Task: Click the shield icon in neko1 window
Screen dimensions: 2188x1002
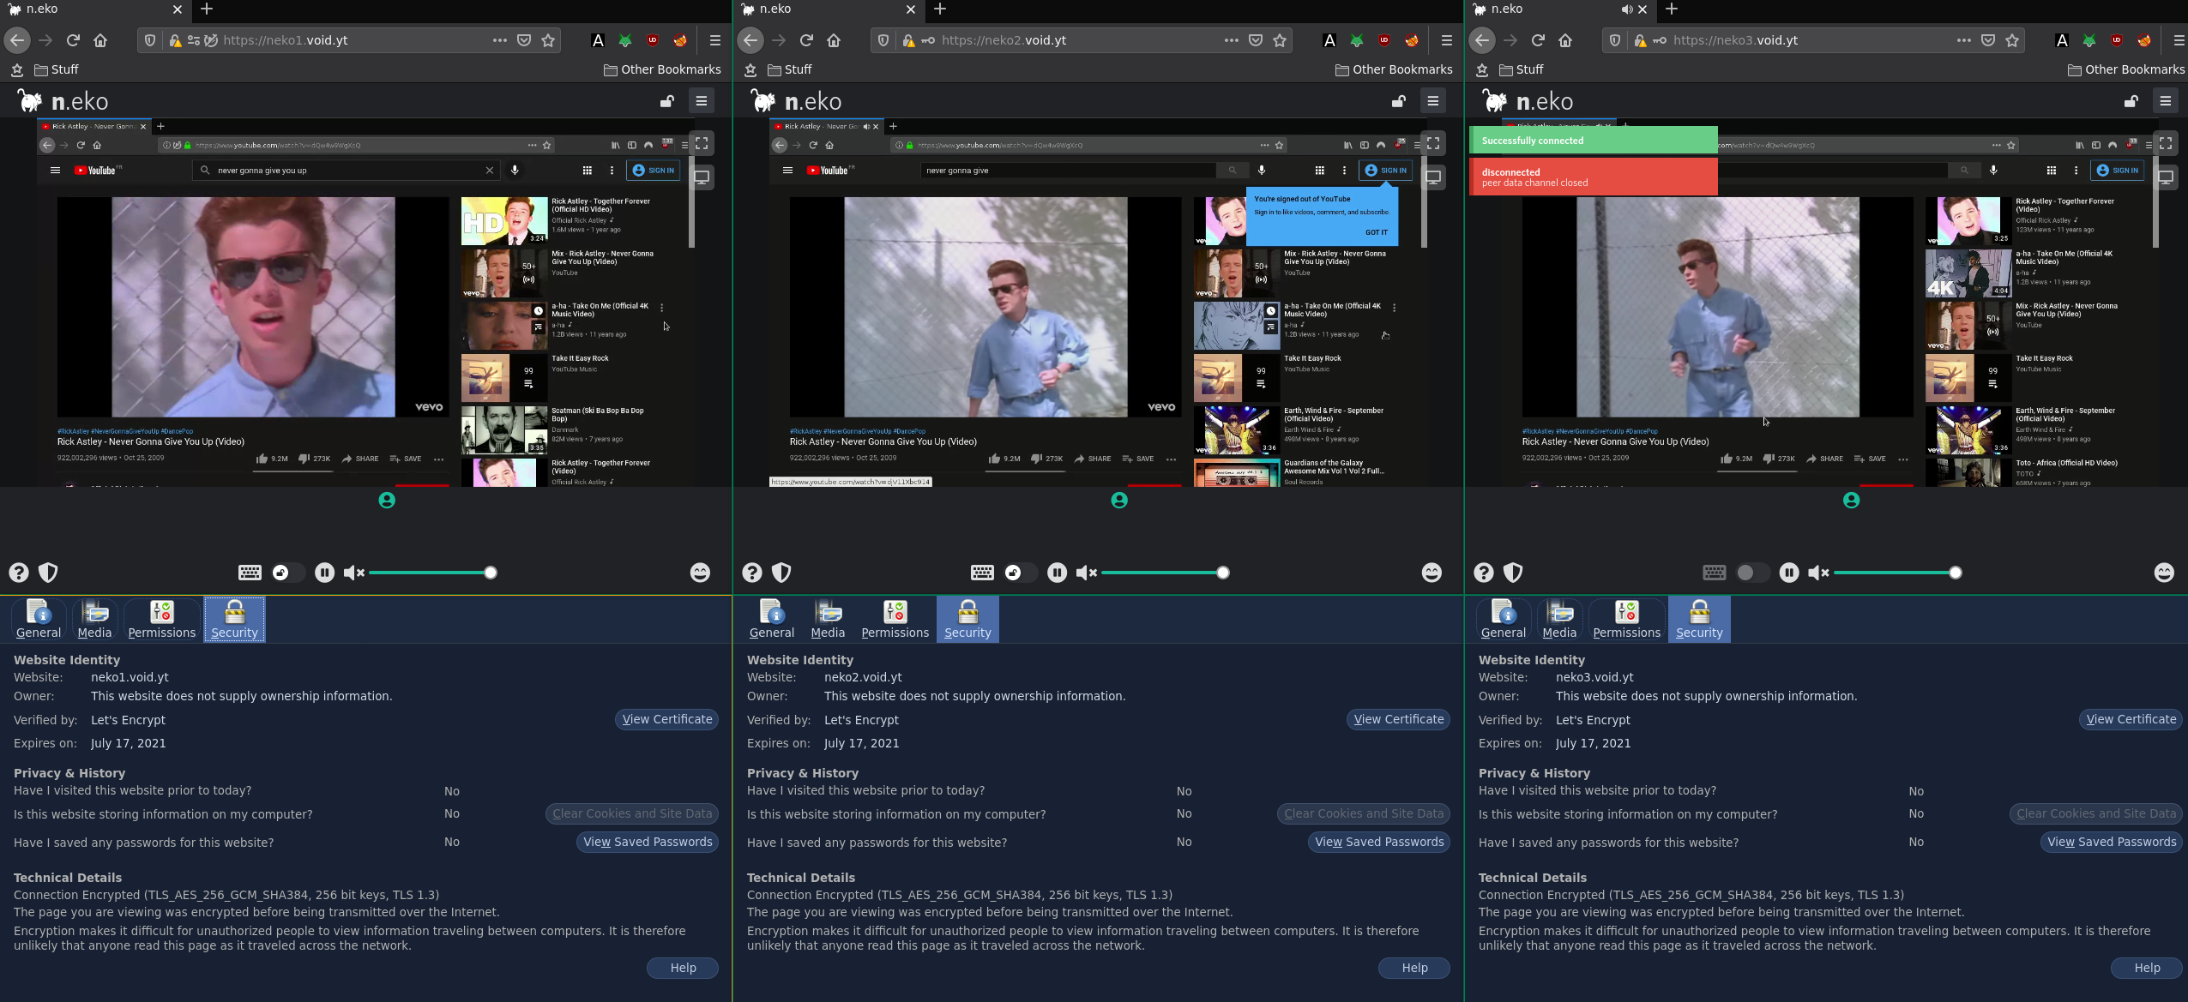Action: 48,573
